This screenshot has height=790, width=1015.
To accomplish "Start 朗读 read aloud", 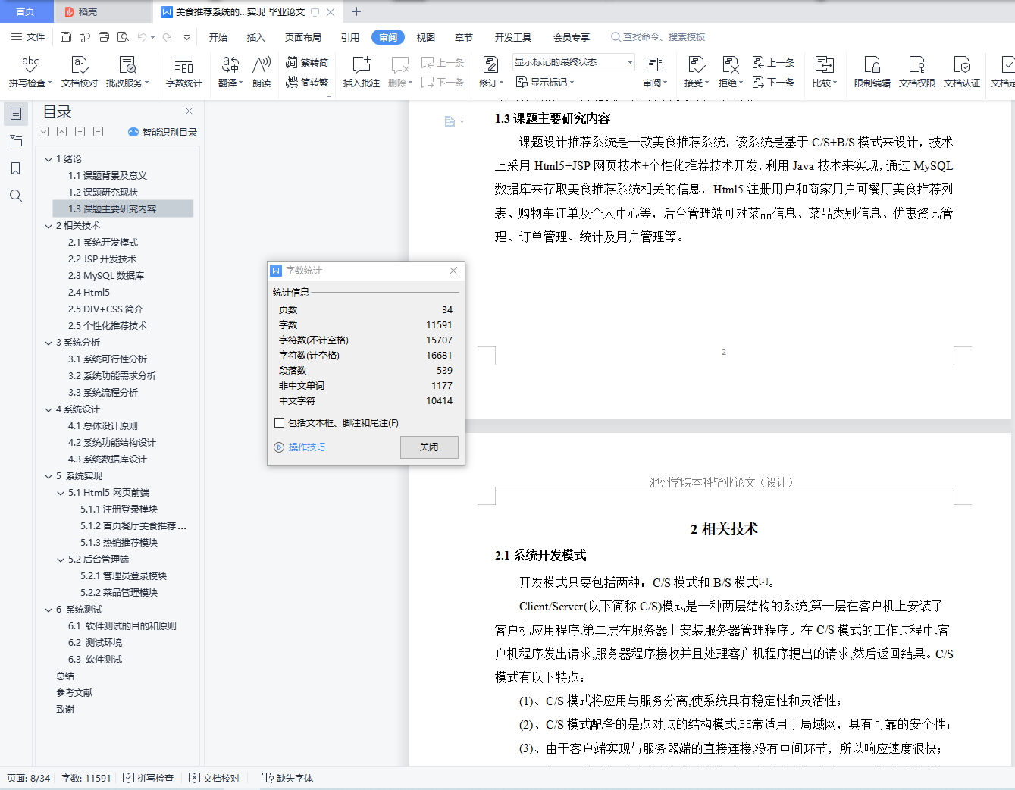I will click(262, 72).
